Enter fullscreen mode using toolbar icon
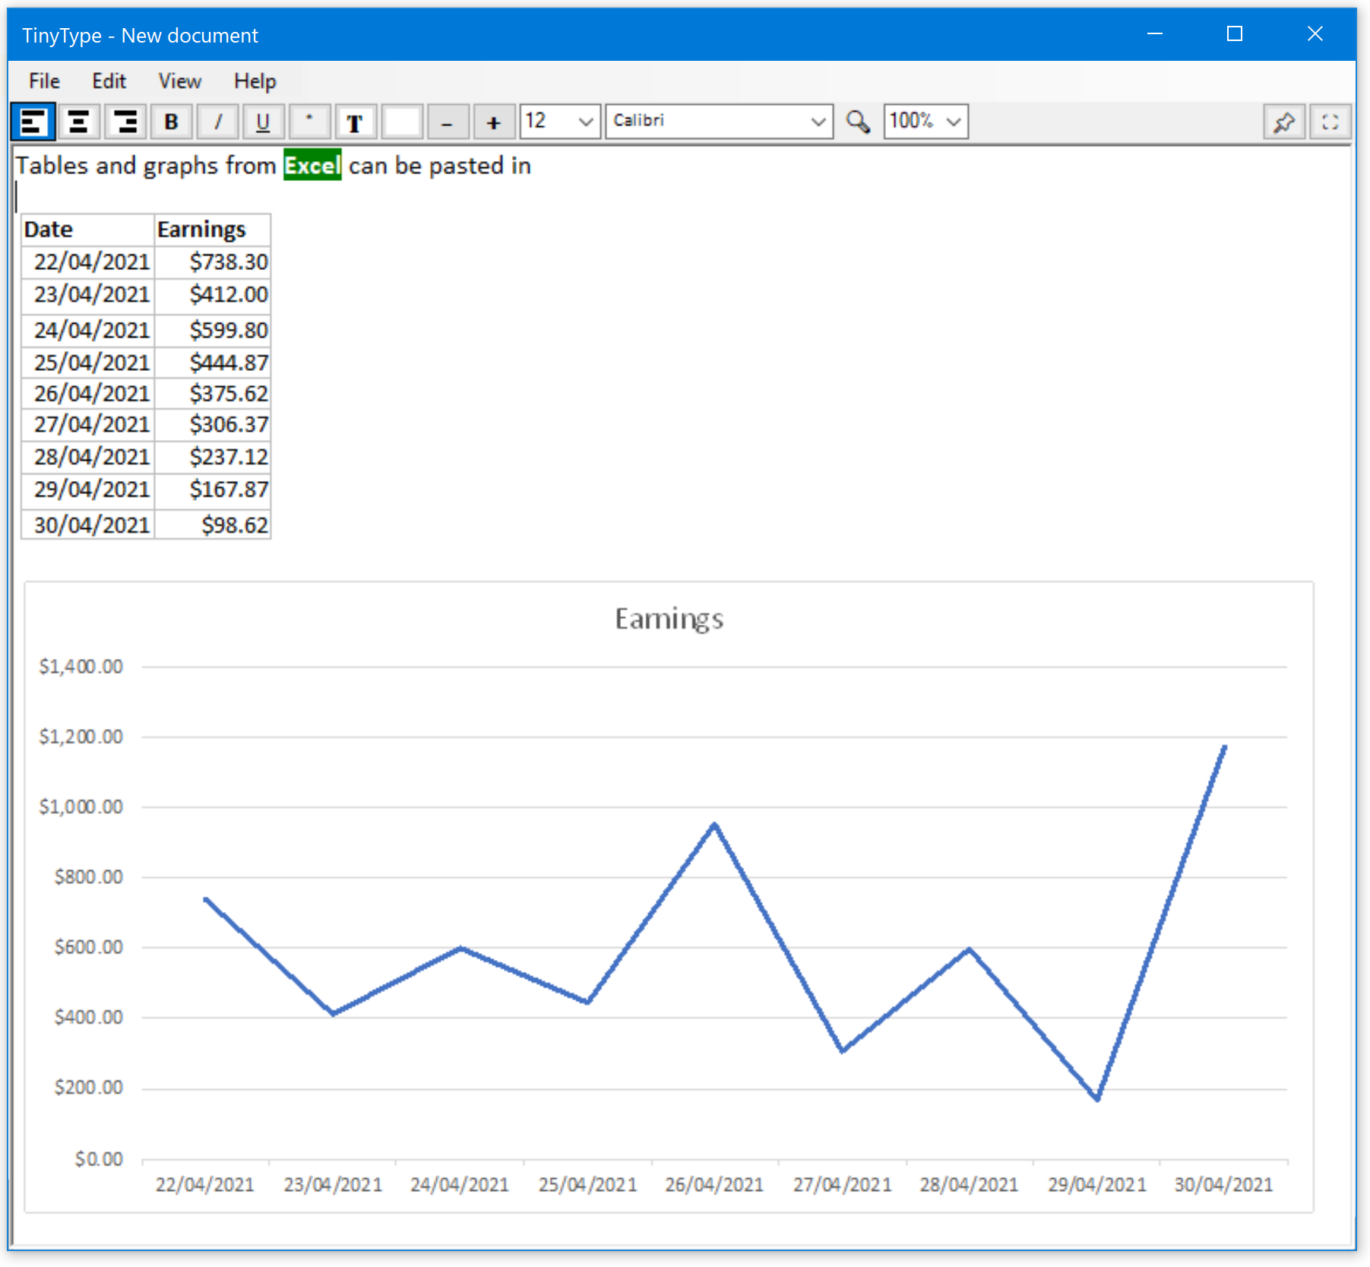Image resolution: width=1370 pixels, height=1267 pixels. [x=1330, y=122]
